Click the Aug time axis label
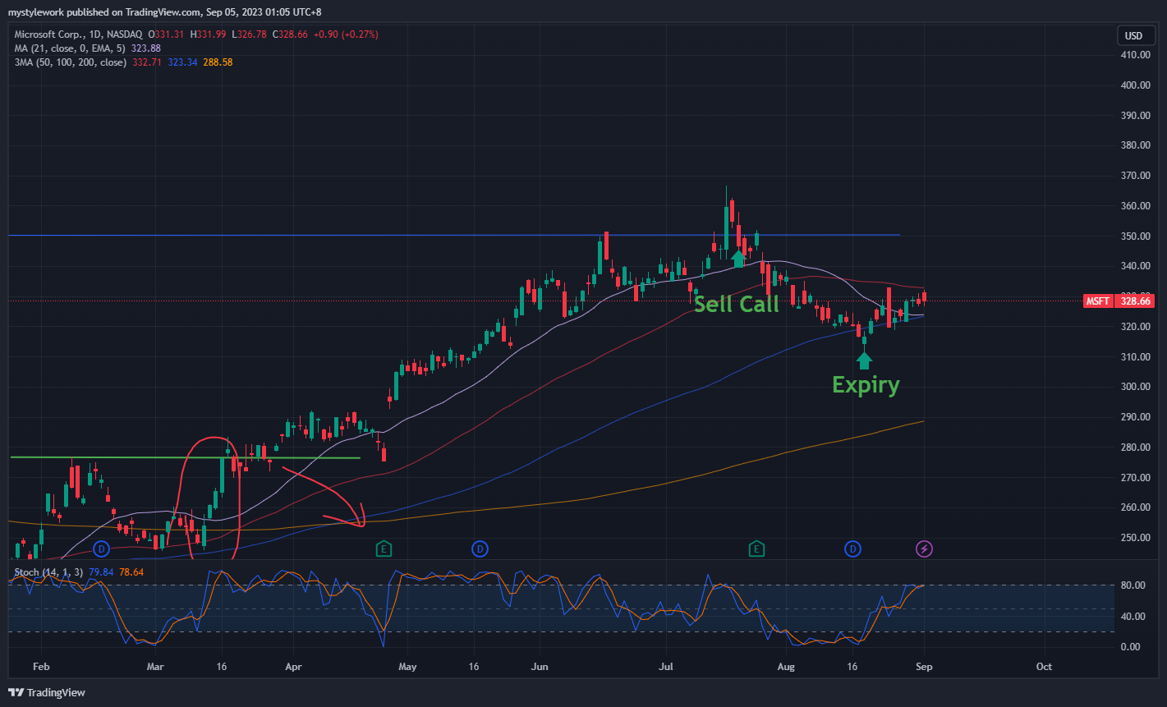Image resolution: width=1167 pixels, height=707 pixels. (x=786, y=667)
